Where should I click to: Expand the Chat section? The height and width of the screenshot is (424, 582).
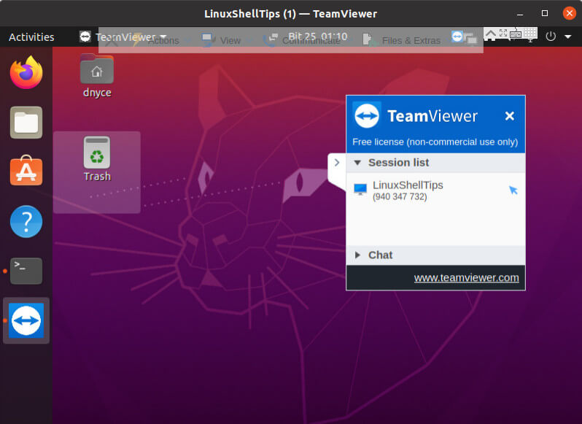435,255
